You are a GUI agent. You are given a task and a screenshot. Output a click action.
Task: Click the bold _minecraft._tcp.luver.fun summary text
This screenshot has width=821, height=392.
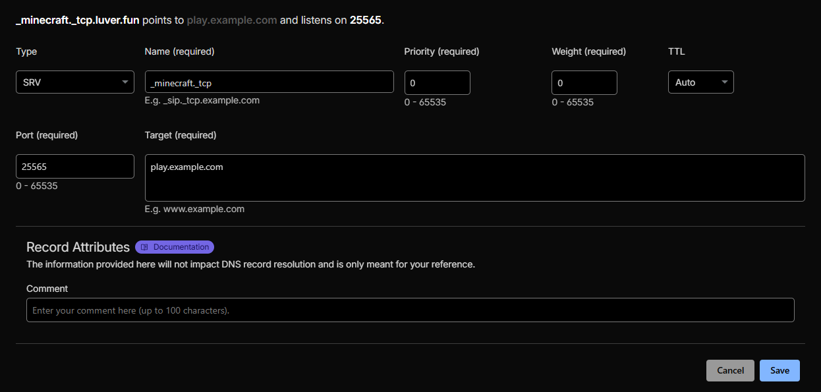tap(78, 20)
